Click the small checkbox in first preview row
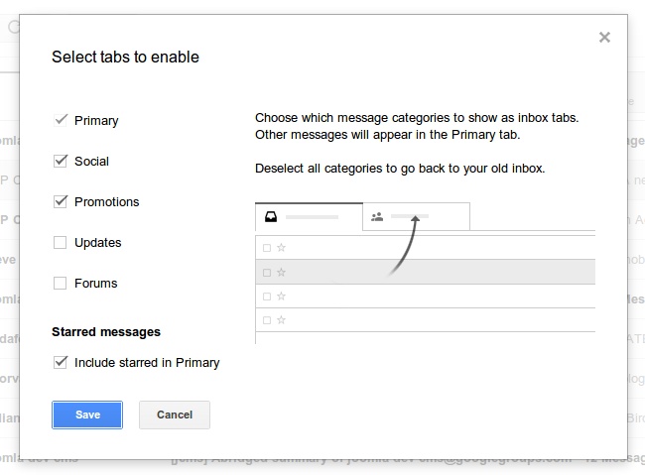The height and width of the screenshot is (475, 645). pos(266,247)
